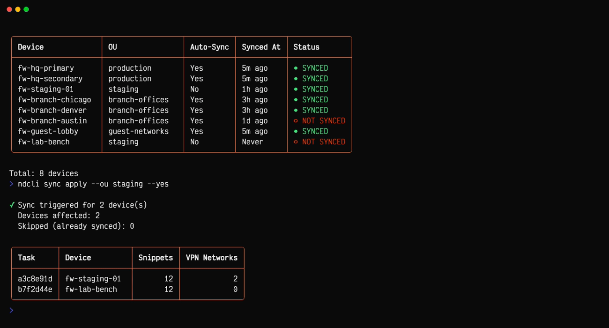Viewport: 609px width, 328px height.
Task: Click the blue prompt chevron before the ndcli command
Action: (x=11, y=184)
